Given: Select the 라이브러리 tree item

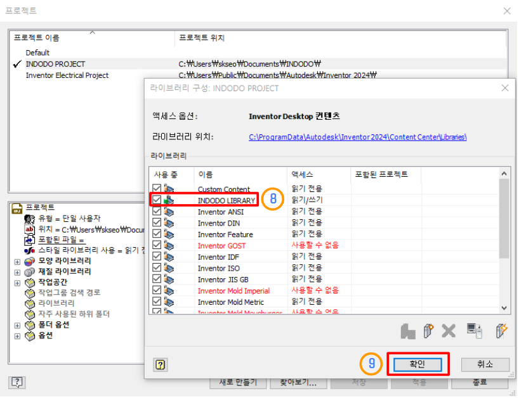Looking at the screenshot, I should click(56, 304).
